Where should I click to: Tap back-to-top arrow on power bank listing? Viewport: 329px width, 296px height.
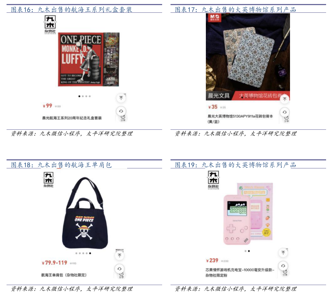coord(283,253)
